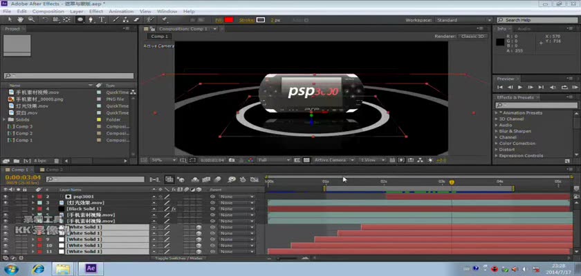Select the Ellipse shape tool
This screenshot has width=581, height=276.
[80, 20]
